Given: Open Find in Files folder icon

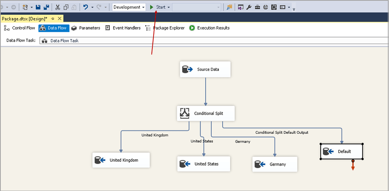Looking at the screenshot, I should click(229, 7).
